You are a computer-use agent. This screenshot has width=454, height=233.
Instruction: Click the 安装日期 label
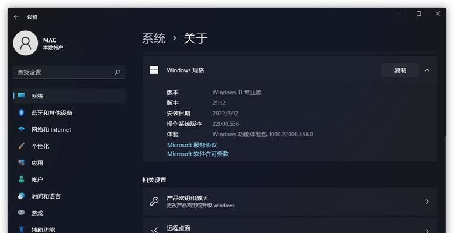point(178,113)
